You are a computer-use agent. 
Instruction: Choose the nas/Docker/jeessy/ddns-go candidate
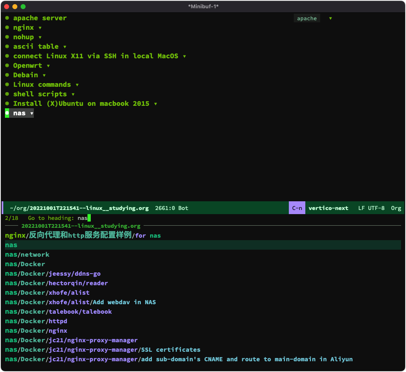coord(53,274)
